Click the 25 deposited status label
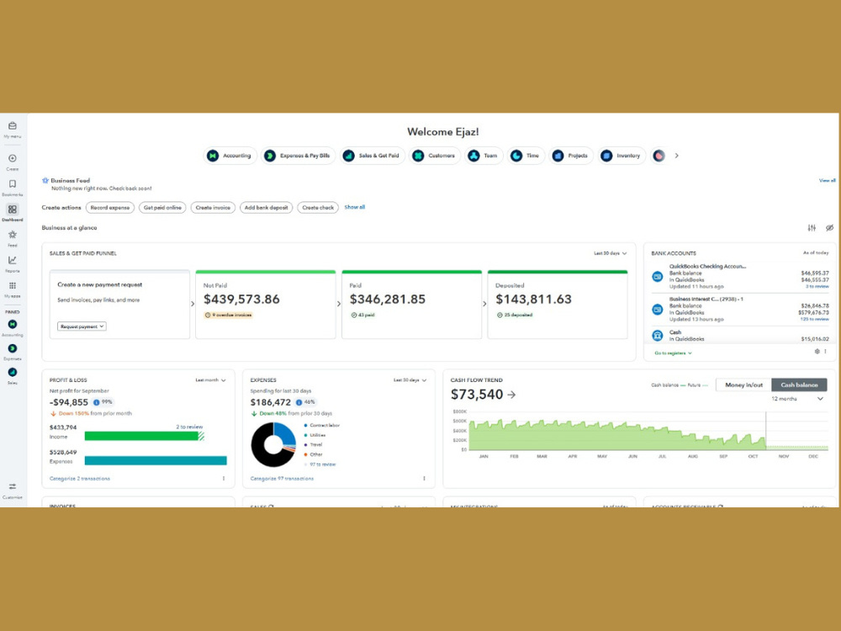 pos(515,315)
